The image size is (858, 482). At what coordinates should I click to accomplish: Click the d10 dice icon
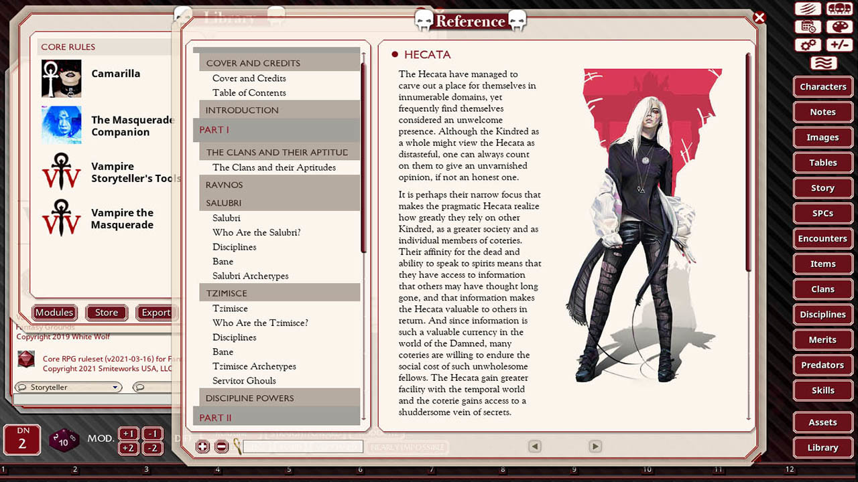[x=64, y=440]
